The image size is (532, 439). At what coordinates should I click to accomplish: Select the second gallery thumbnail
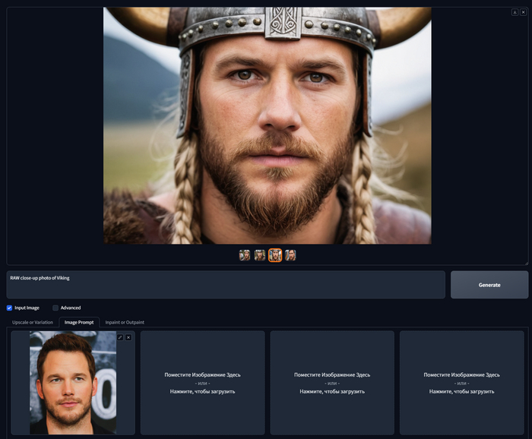point(260,255)
